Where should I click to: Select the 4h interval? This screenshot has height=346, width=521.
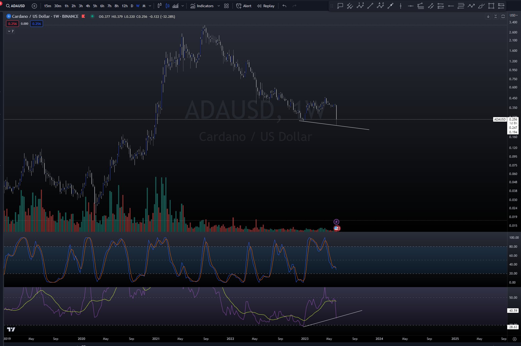point(88,6)
